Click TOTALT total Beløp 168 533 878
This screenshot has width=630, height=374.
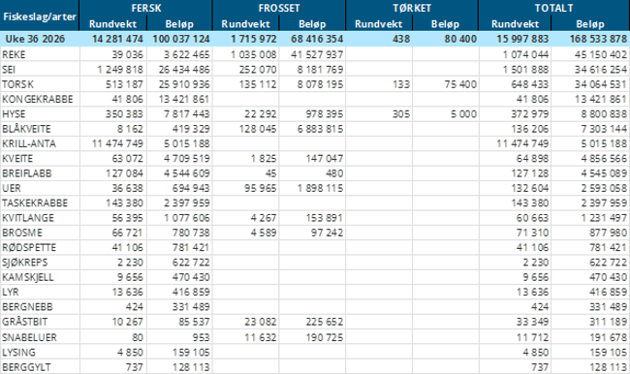click(x=598, y=39)
